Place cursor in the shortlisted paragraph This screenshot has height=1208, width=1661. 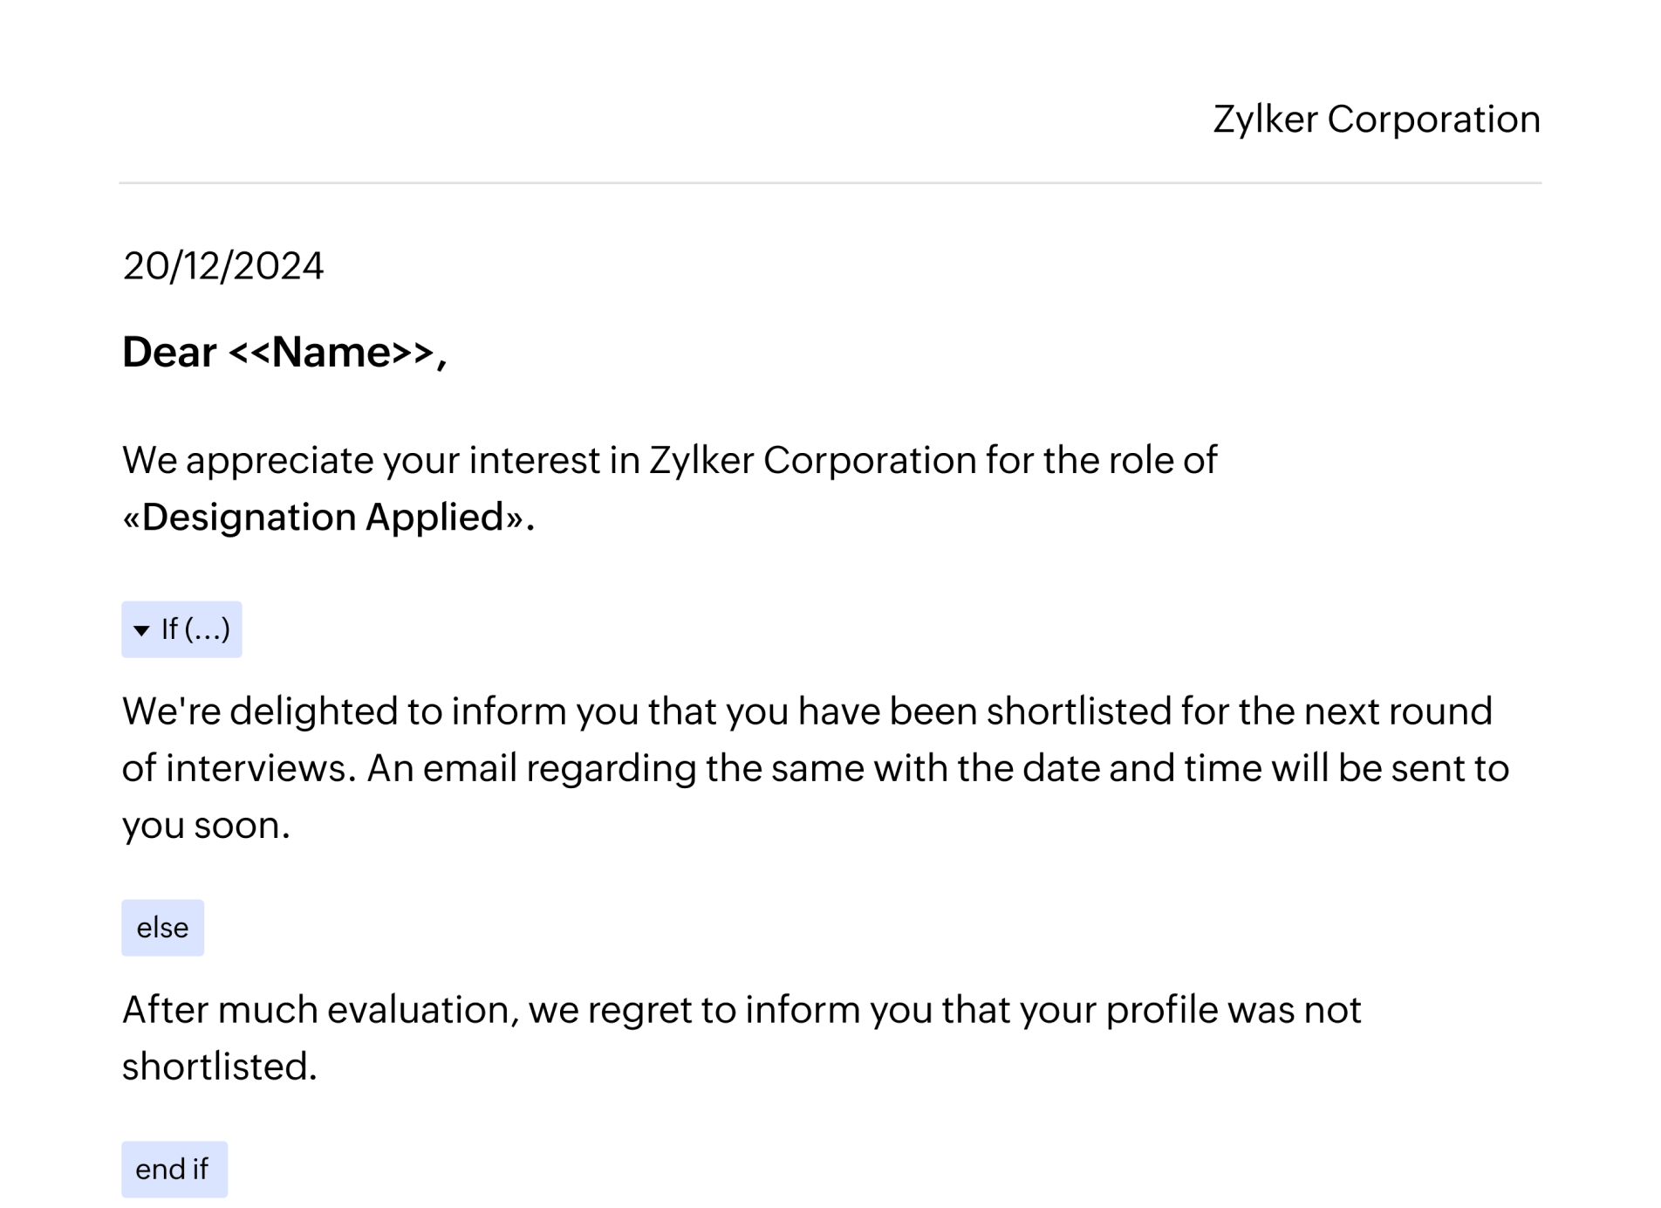[816, 768]
